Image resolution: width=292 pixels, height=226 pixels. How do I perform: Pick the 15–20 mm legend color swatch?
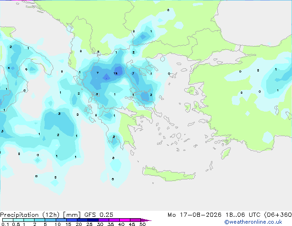click(71, 220)
